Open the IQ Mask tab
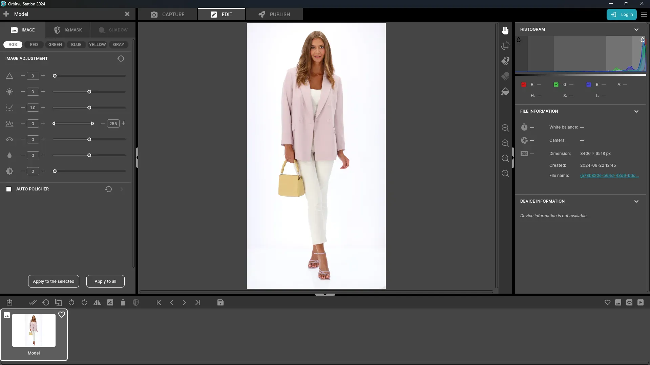The width and height of the screenshot is (650, 365). point(68,30)
